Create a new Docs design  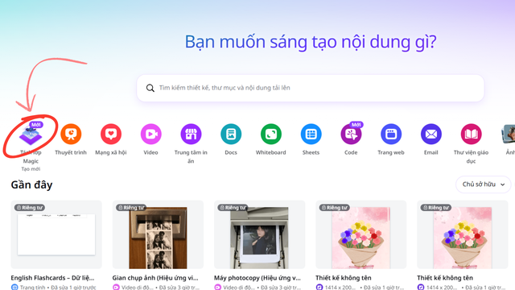(231, 135)
